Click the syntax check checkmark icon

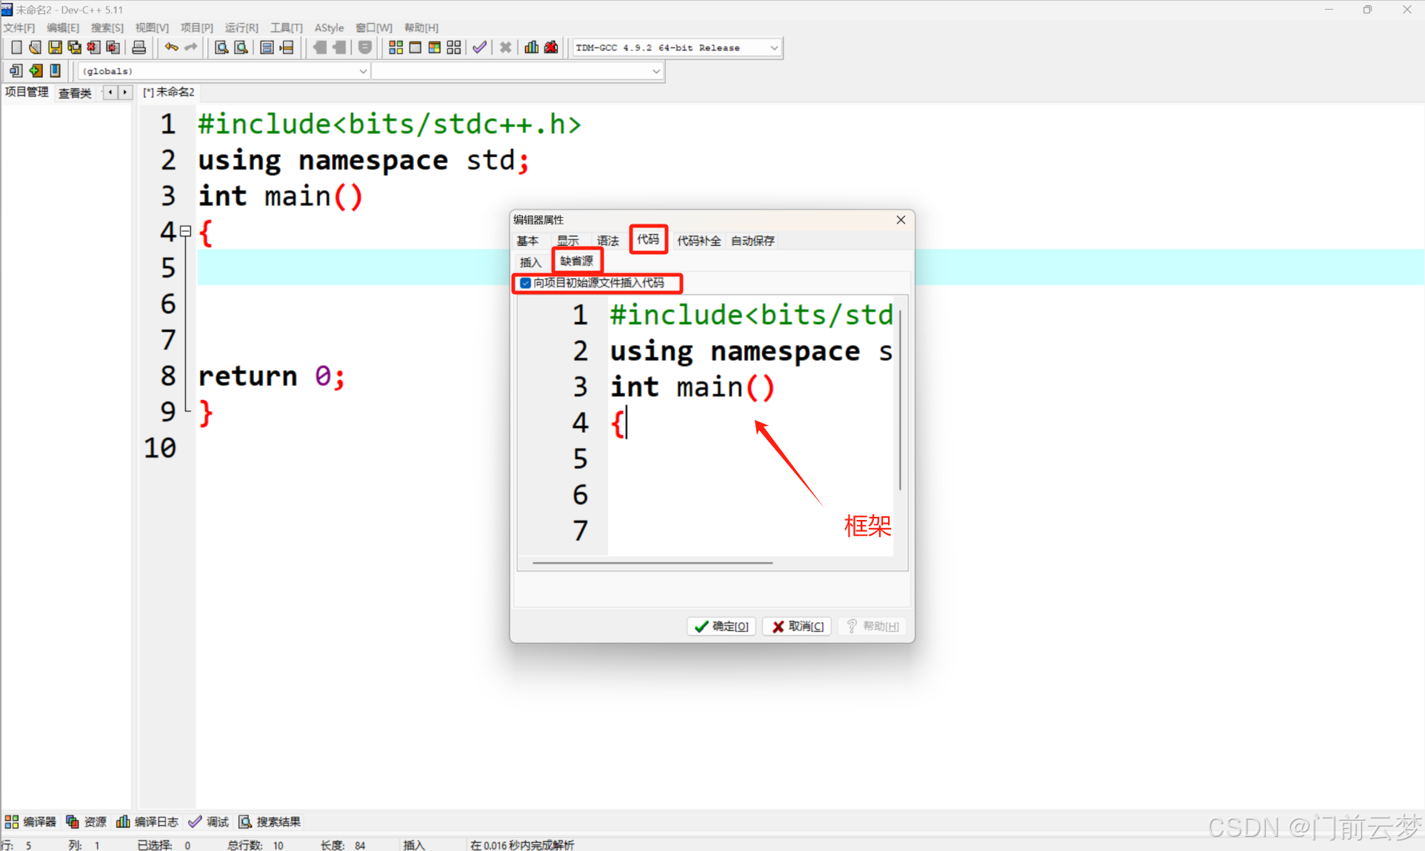[x=479, y=47]
